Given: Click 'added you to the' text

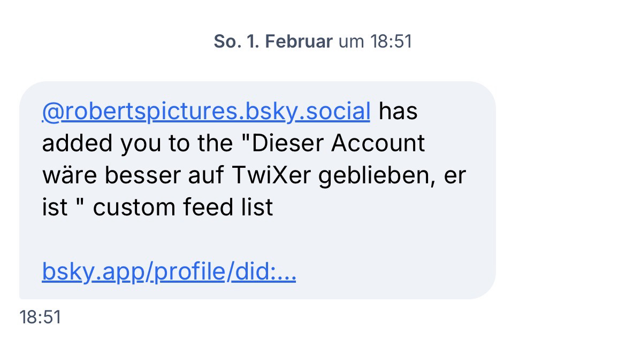Looking at the screenshot, I should tap(135, 143).
